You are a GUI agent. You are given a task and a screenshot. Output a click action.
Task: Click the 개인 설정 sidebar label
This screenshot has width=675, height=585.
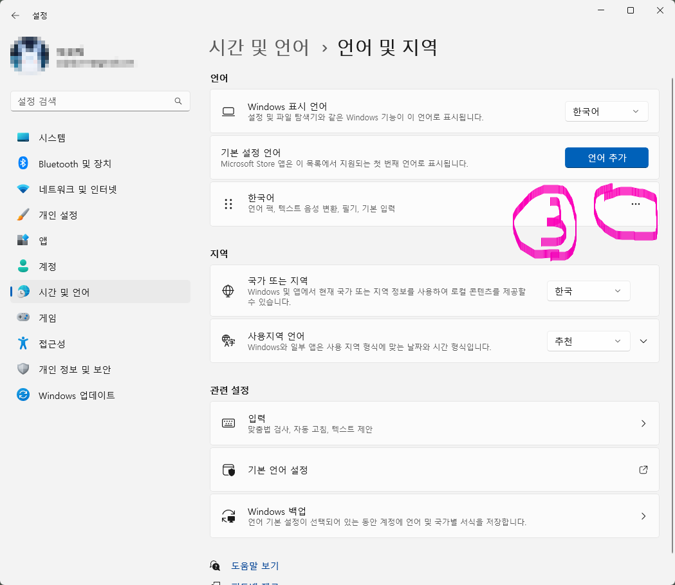click(58, 215)
